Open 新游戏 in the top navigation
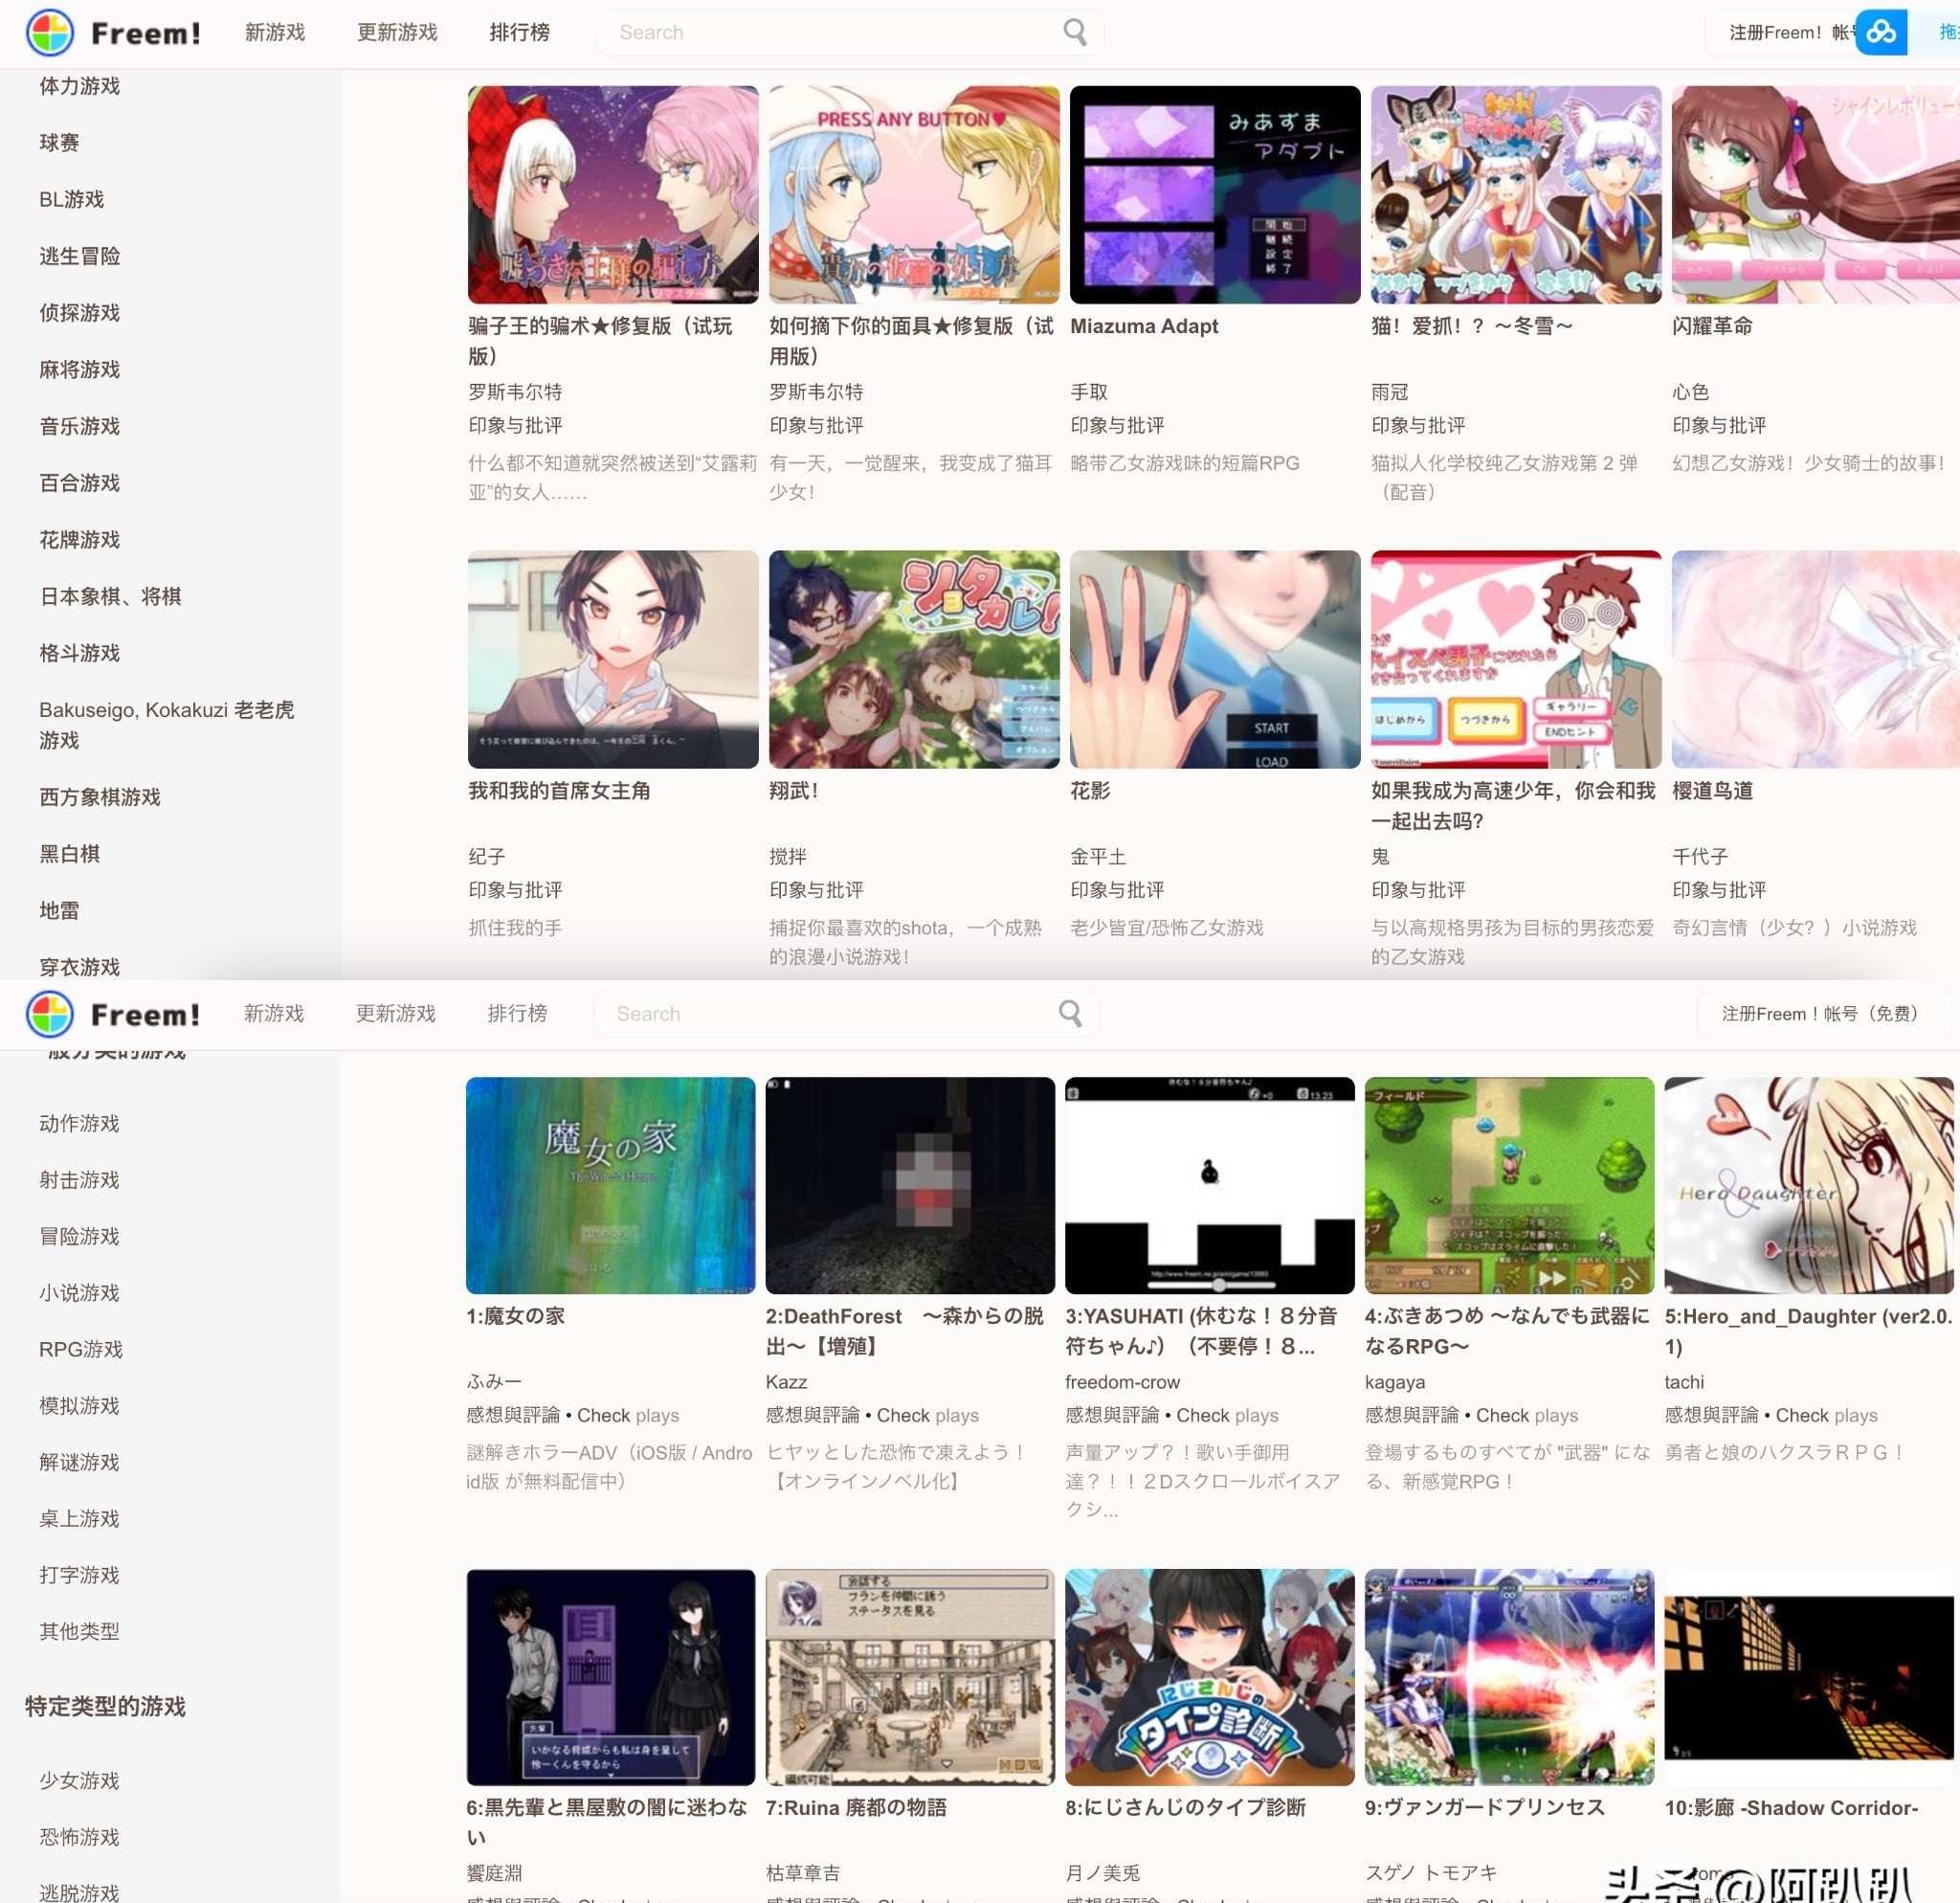The image size is (1960, 1903). point(275,32)
